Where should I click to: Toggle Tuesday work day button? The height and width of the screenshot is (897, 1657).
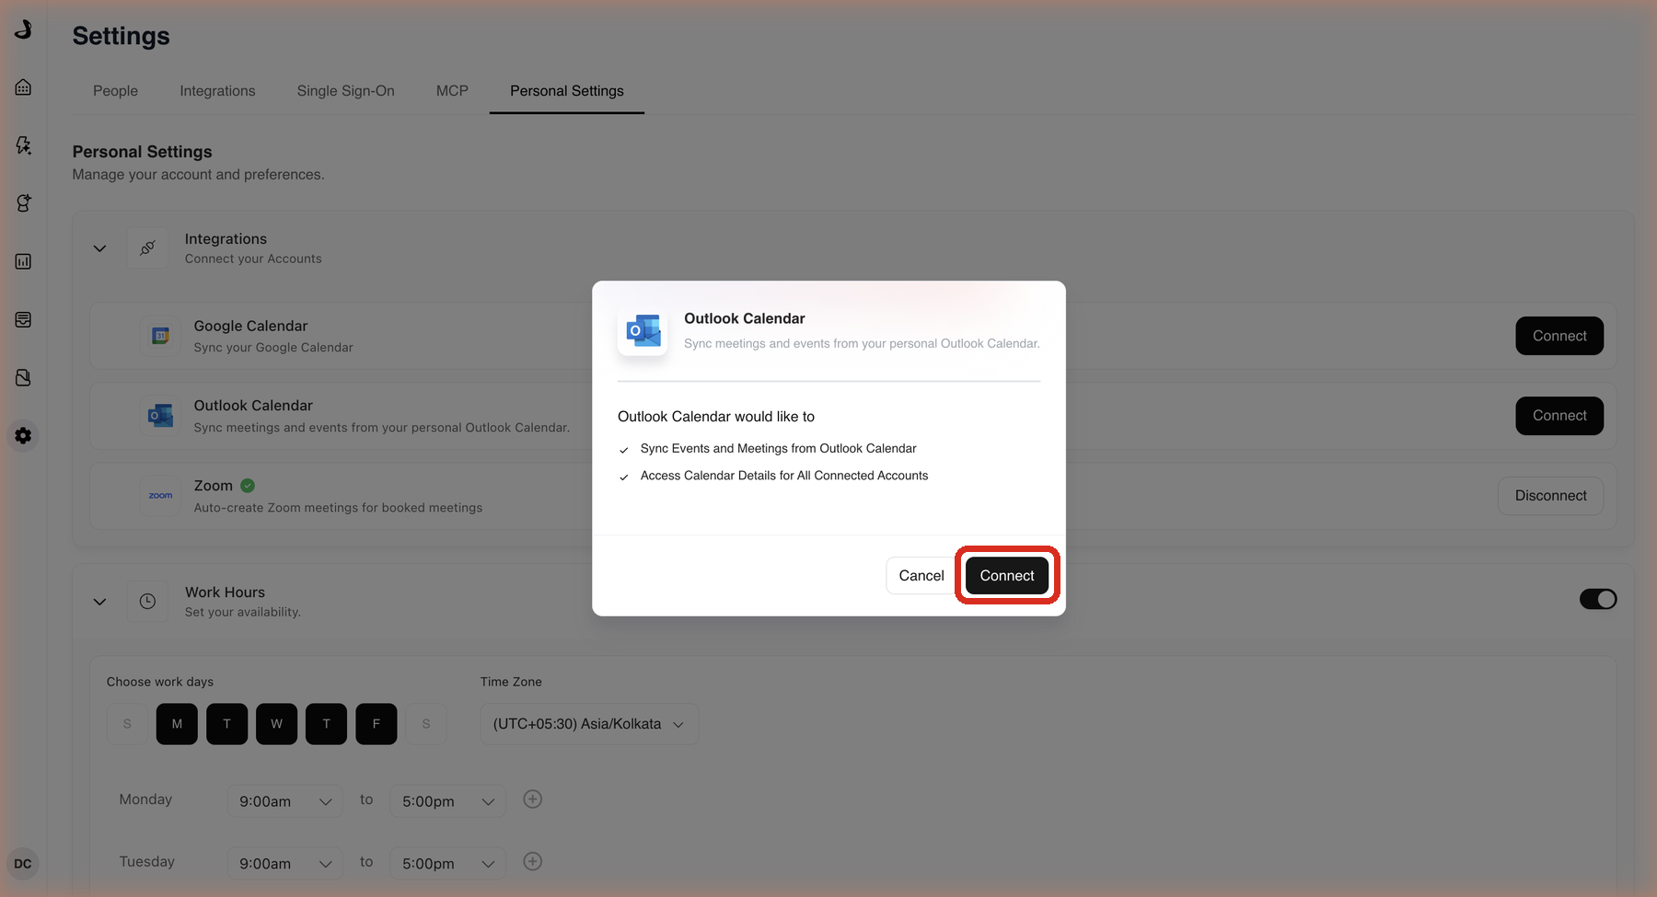click(x=226, y=724)
